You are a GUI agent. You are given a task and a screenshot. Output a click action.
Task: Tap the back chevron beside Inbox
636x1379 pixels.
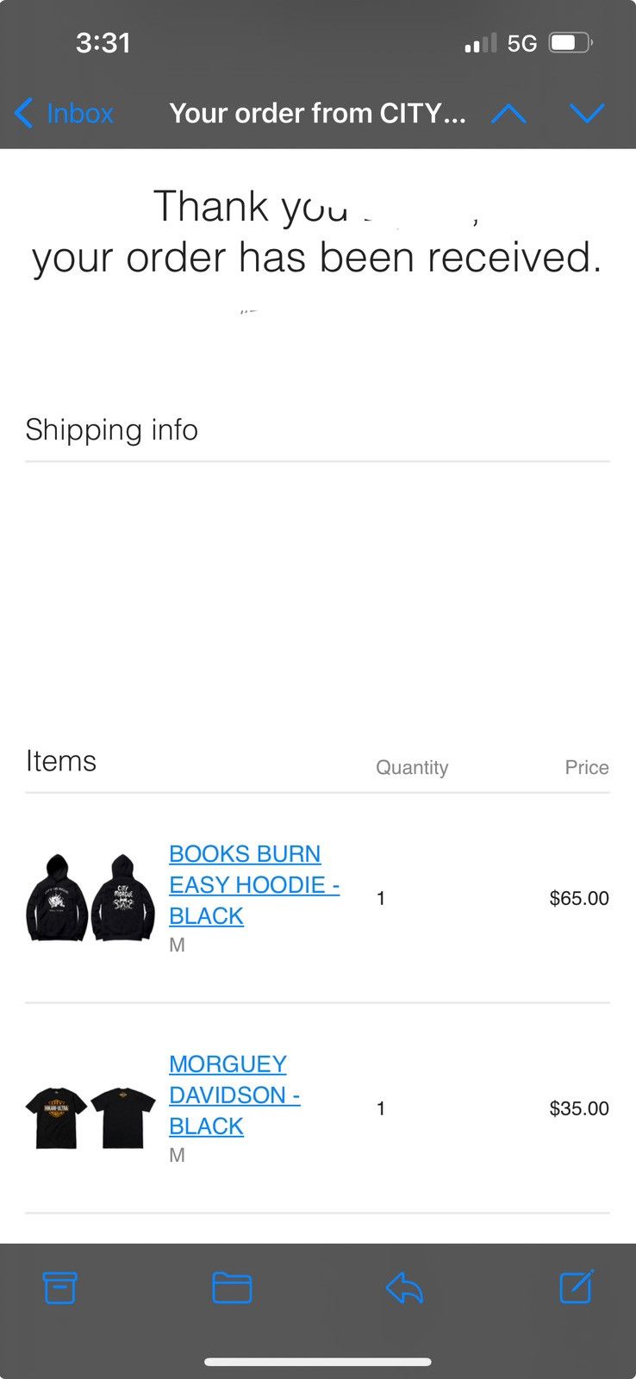pyautogui.click(x=24, y=113)
